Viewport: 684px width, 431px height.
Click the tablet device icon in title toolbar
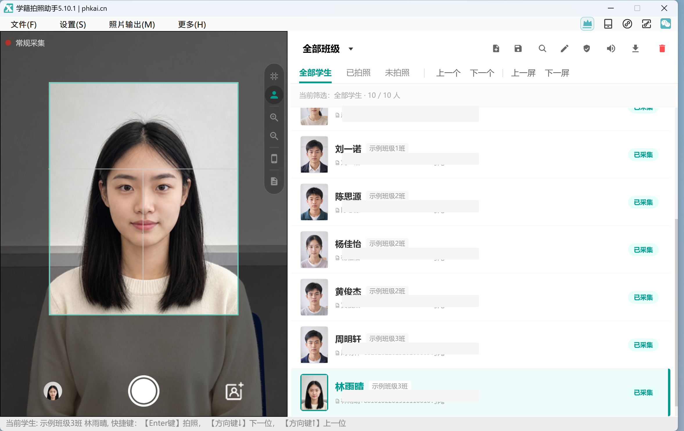[608, 24]
